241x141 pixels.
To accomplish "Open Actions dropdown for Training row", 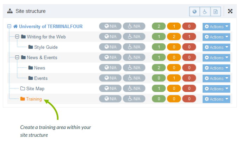I will point(216,99).
